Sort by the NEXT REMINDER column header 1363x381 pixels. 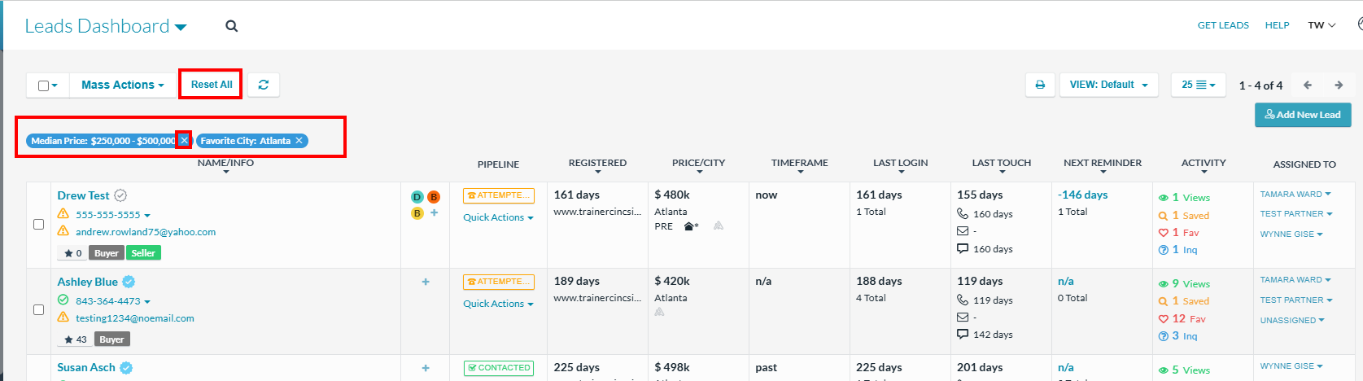coord(1103,165)
